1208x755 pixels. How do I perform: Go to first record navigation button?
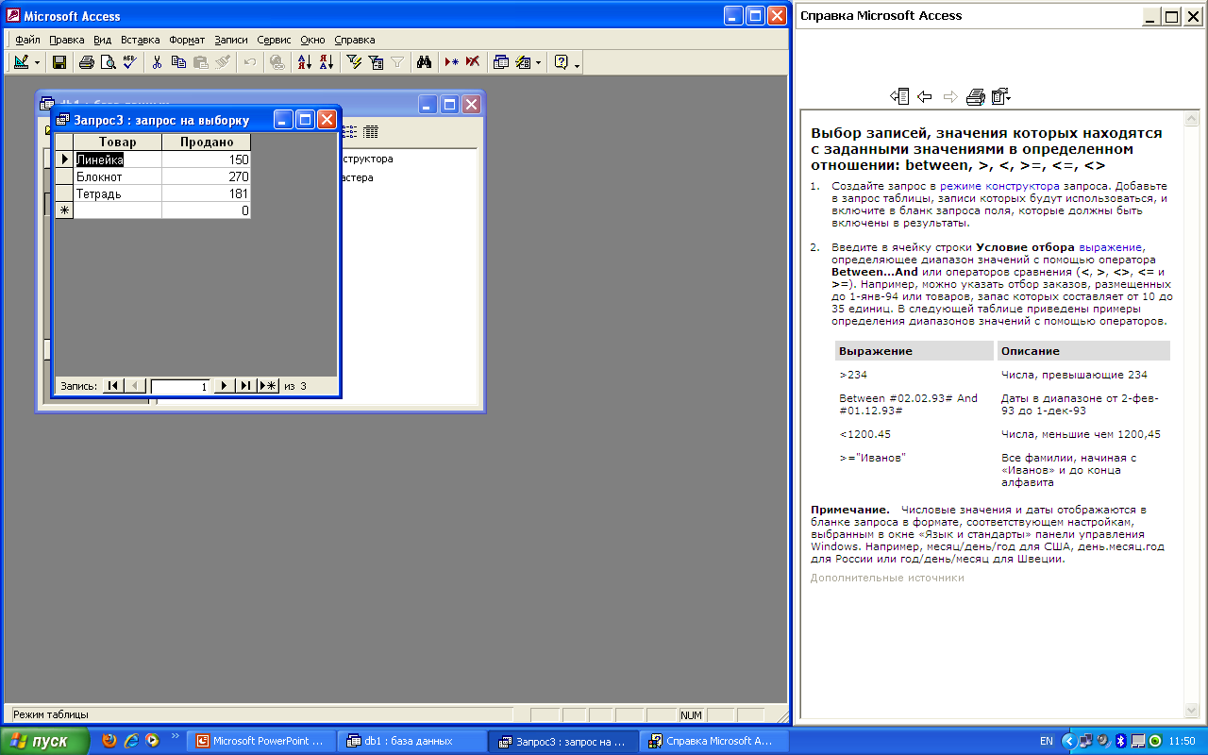(113, 386)
